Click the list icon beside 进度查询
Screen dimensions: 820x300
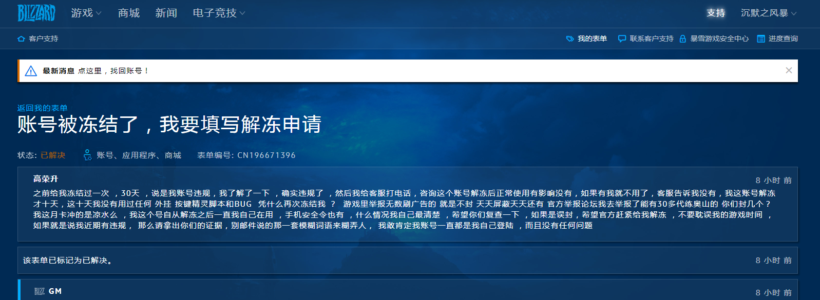tap(761, 39)
